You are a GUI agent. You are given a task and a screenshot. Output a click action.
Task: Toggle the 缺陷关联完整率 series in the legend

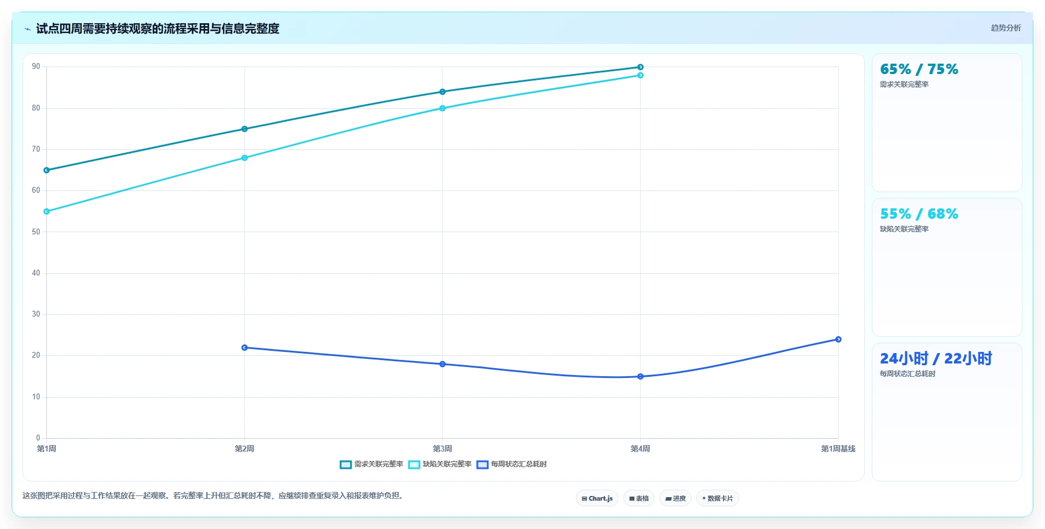click(440, 464)
